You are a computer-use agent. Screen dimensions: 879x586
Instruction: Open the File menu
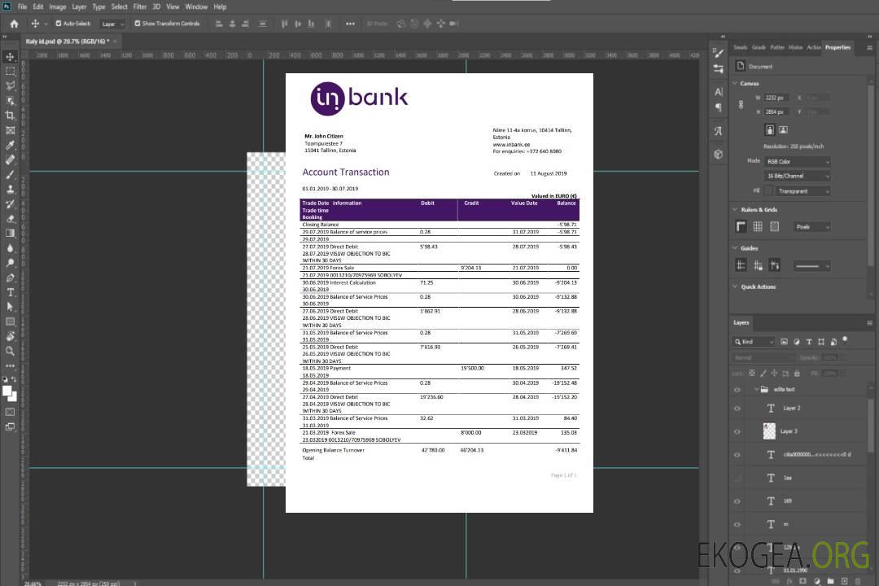pos(23,7)
